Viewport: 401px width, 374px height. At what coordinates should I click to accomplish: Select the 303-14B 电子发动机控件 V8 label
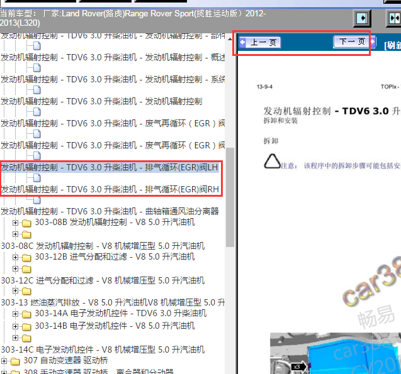pos(115,326)
